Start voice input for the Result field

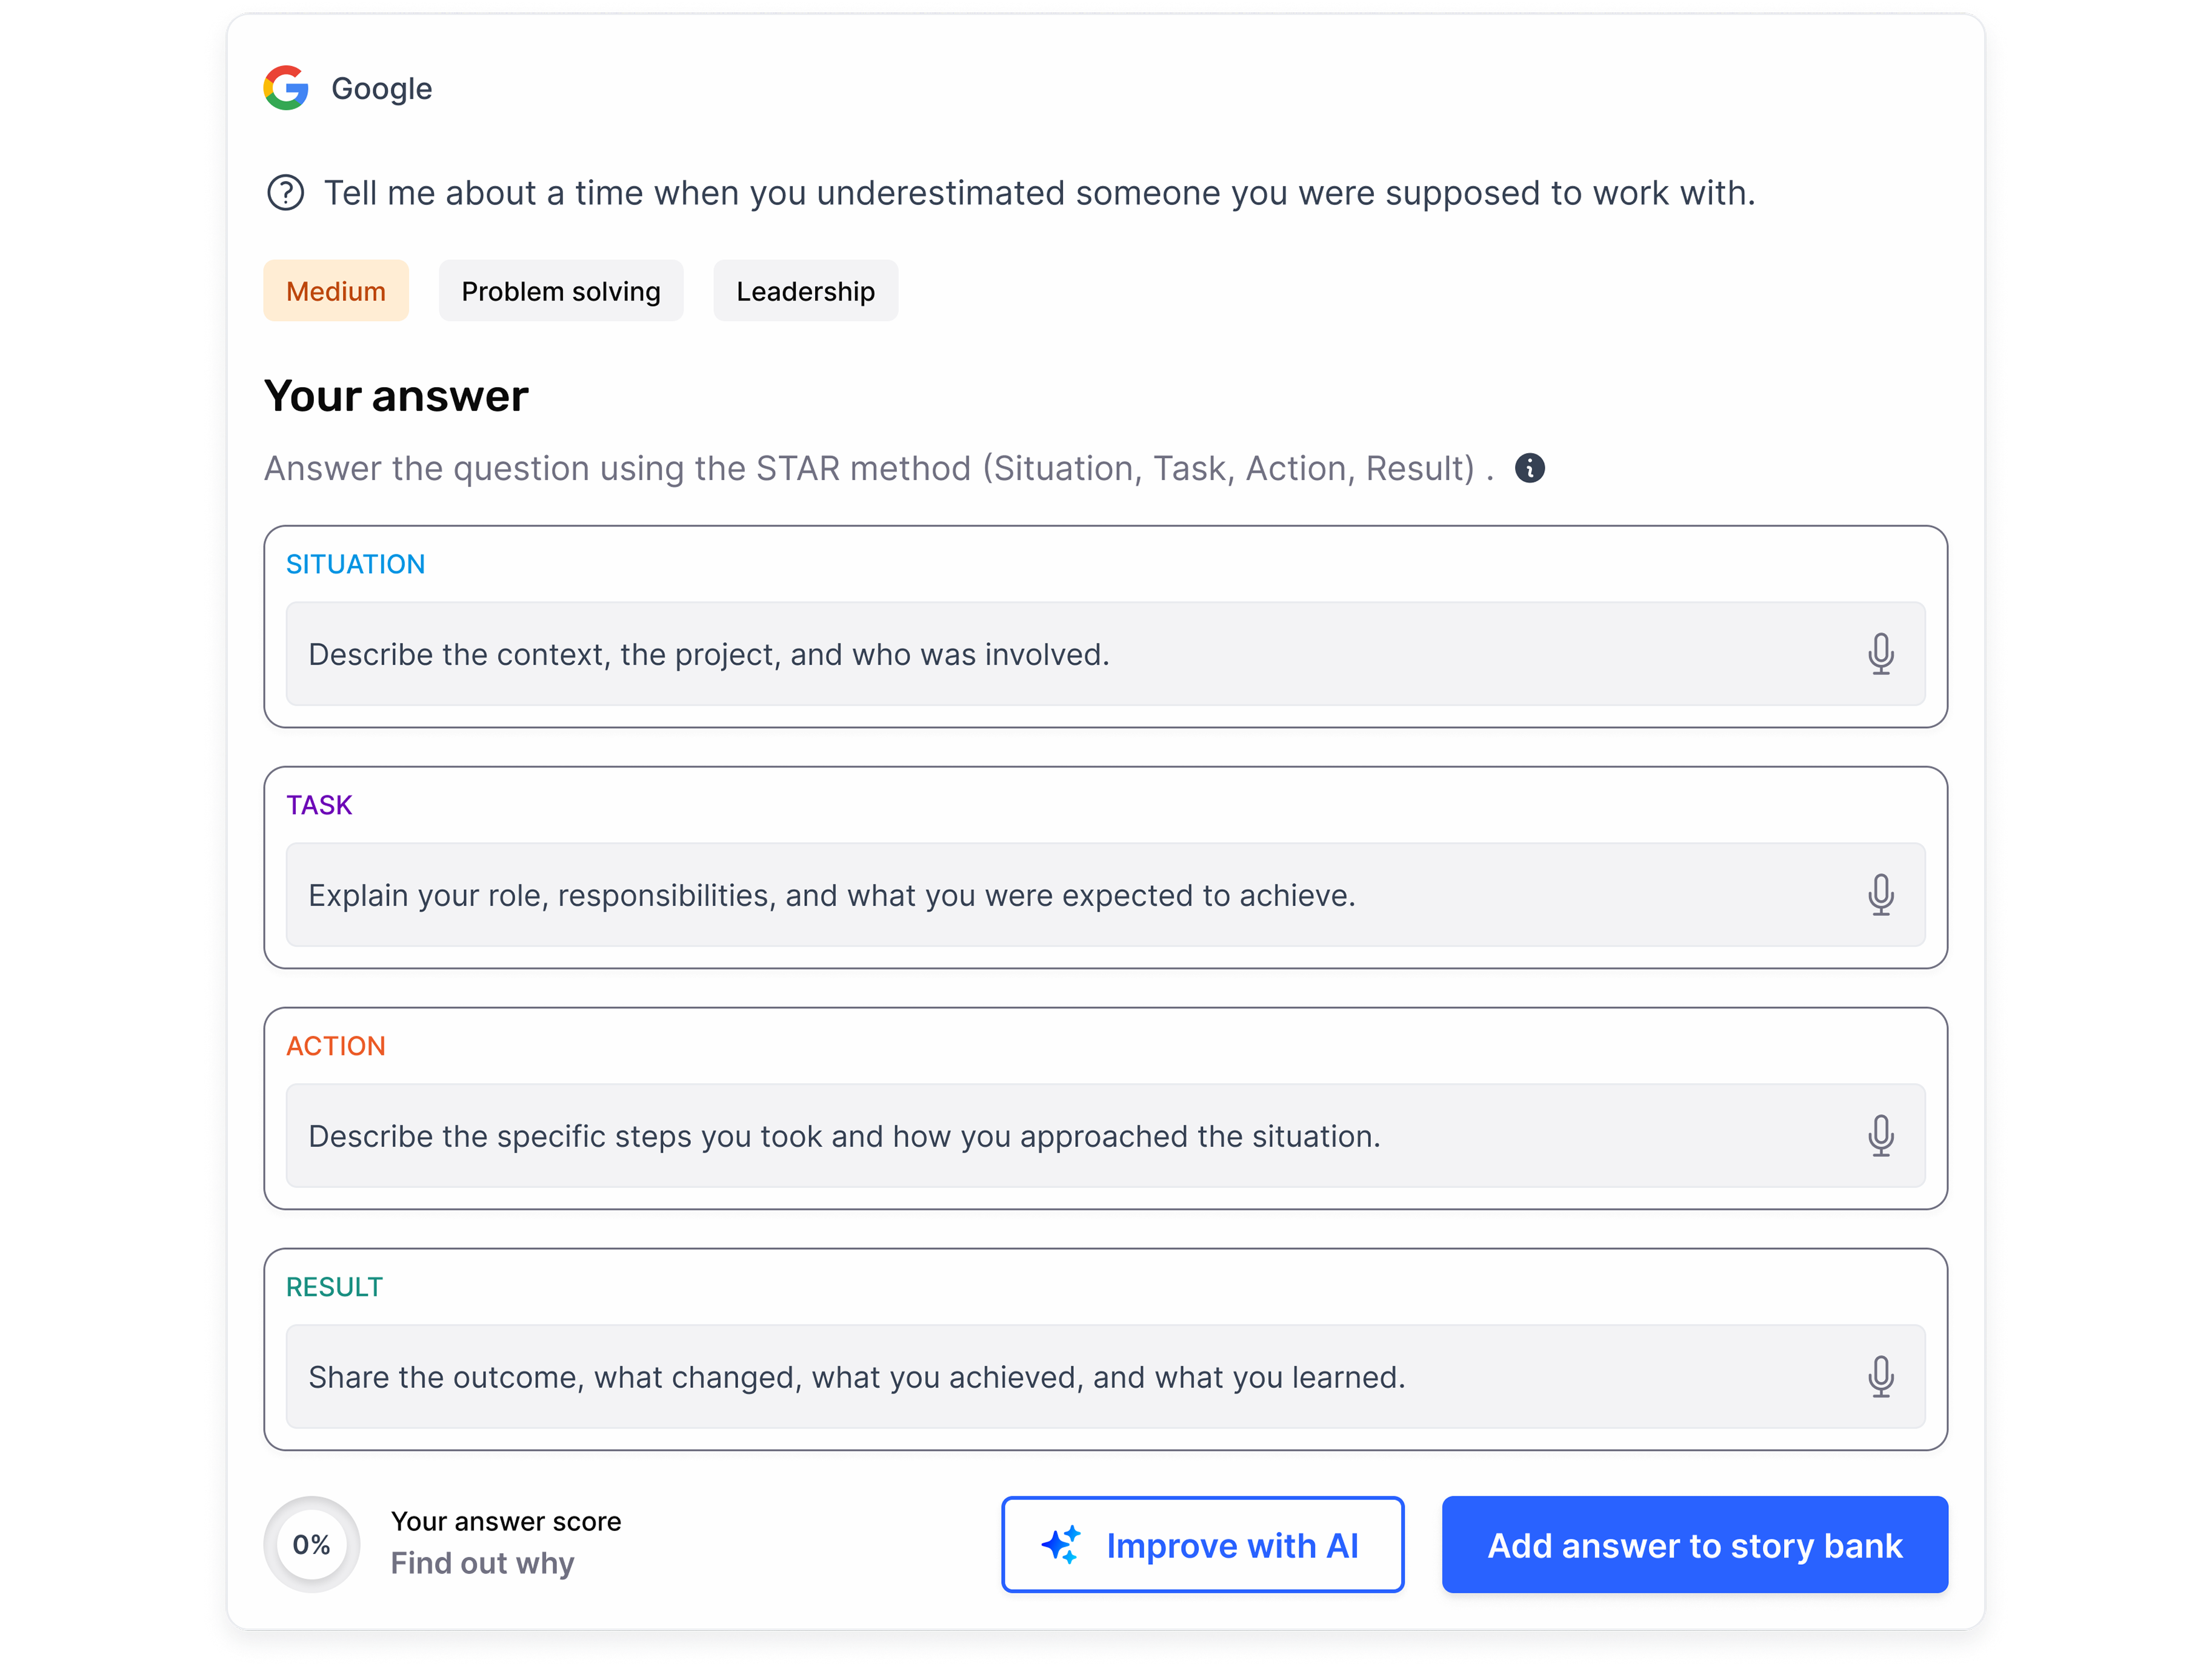[x=1880, y=1376]
